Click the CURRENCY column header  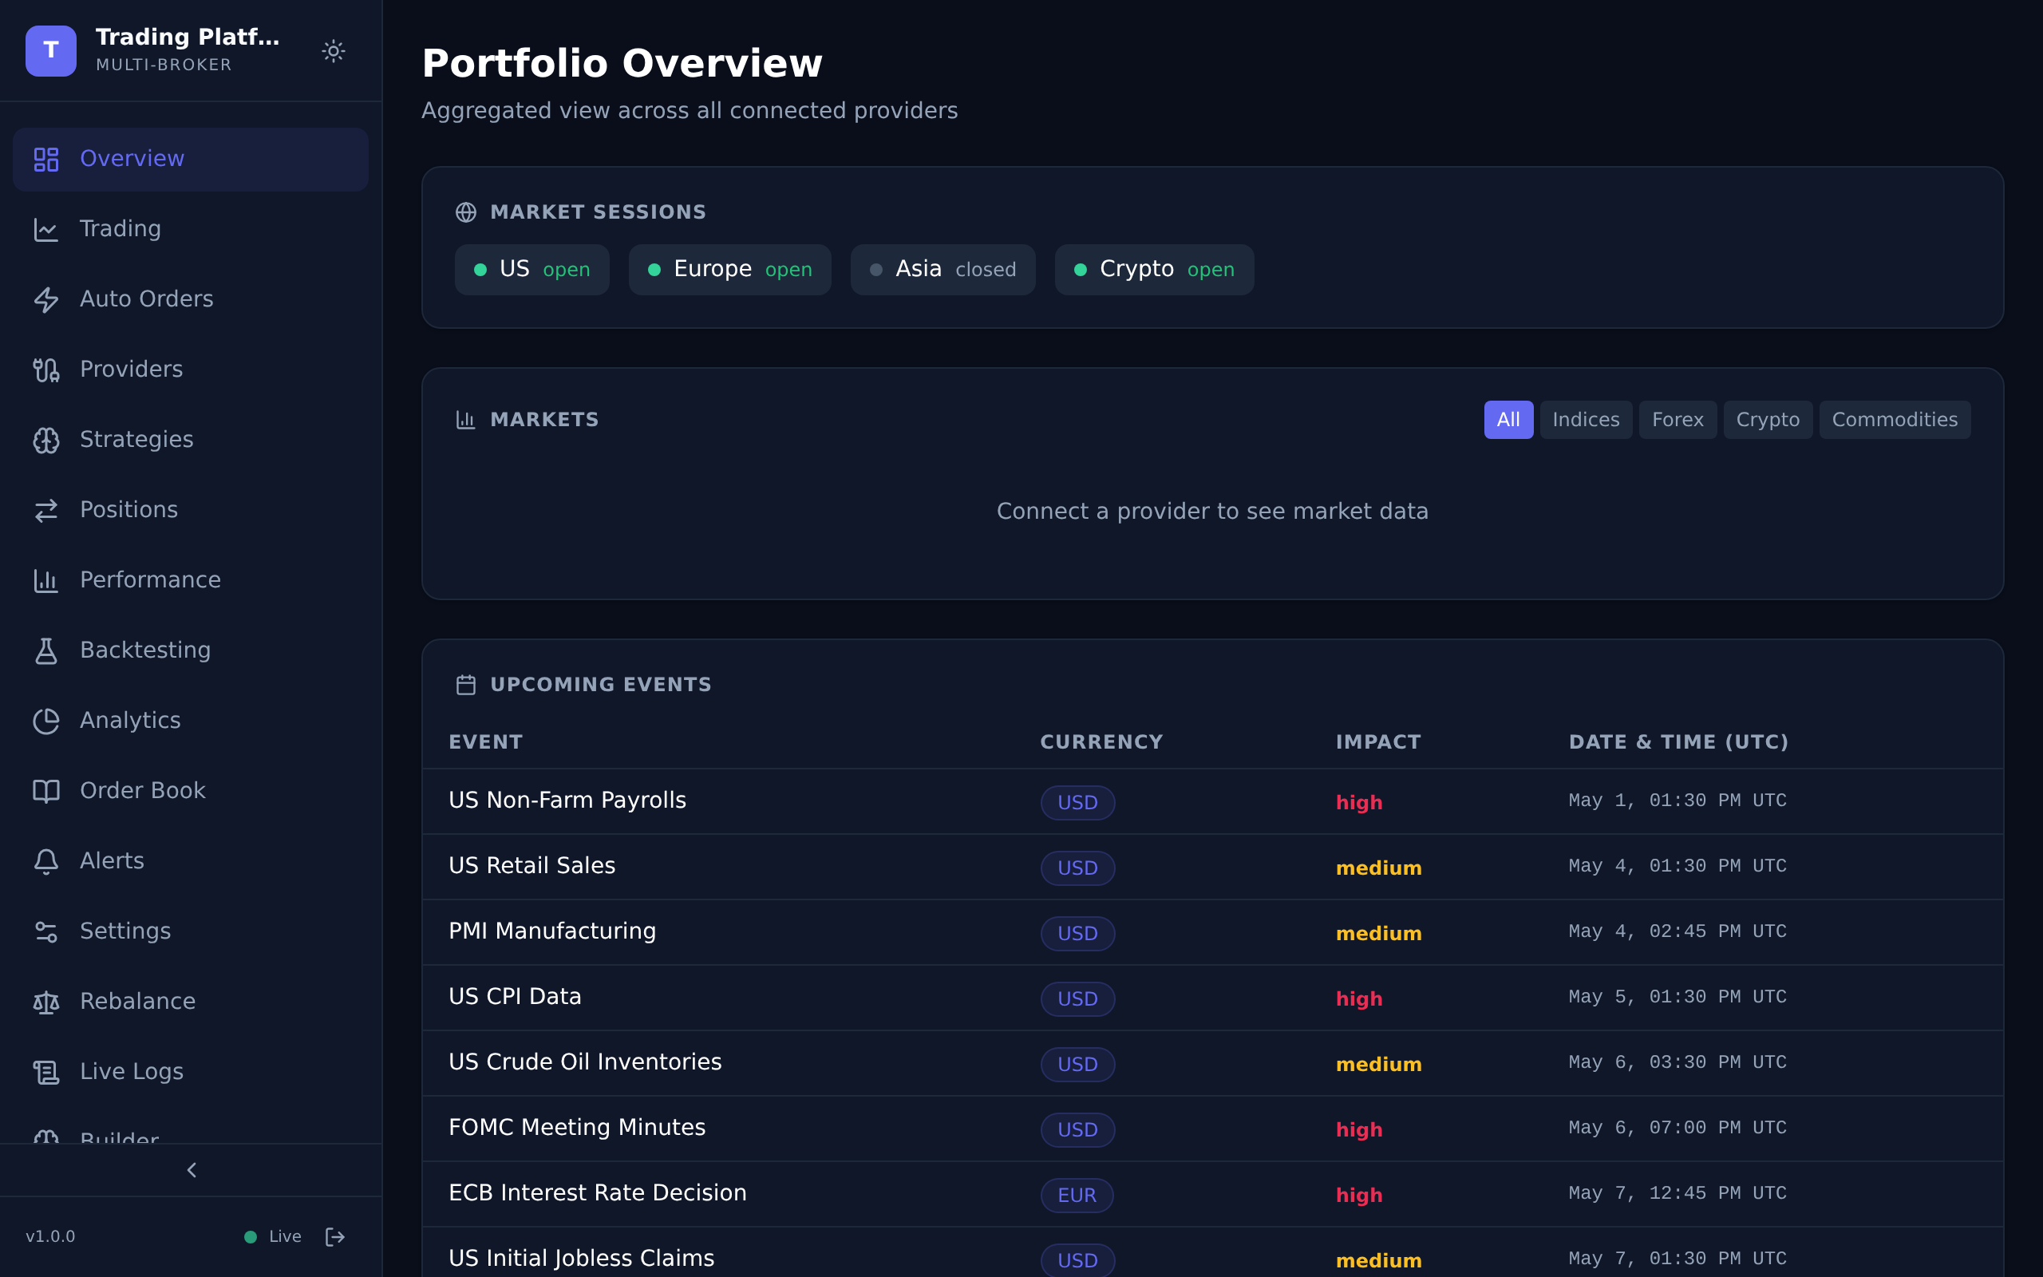(x=1101, y=742)
